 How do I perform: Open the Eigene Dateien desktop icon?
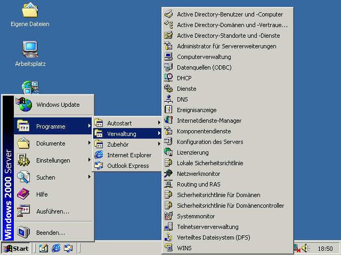point(30,15)
